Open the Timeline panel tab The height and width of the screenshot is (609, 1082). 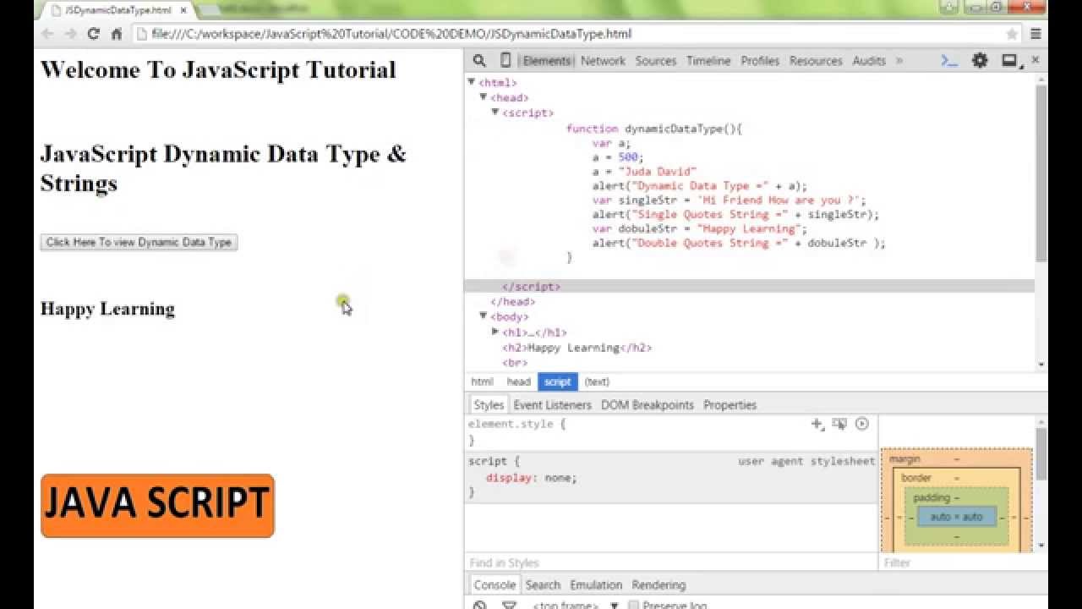coord(708,61)
